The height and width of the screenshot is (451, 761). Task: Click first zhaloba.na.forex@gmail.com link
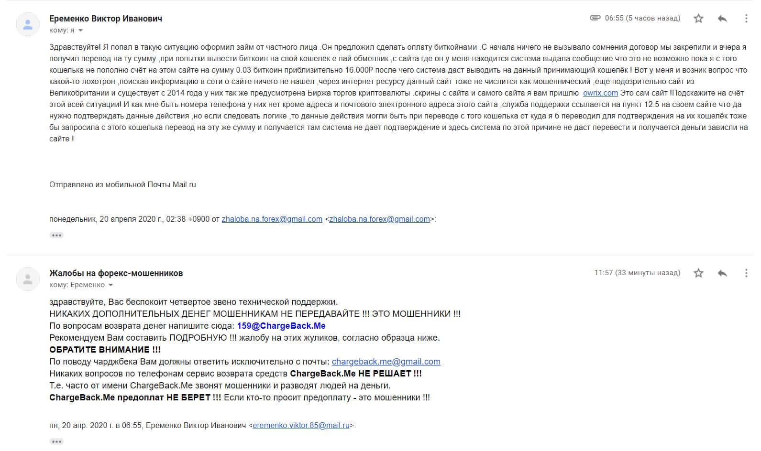[272, 219]
